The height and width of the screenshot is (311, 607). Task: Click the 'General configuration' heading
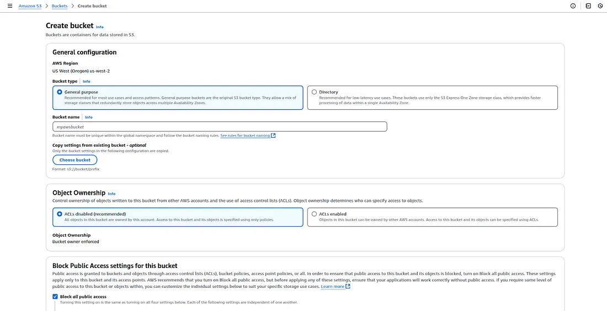coord(84,52)
